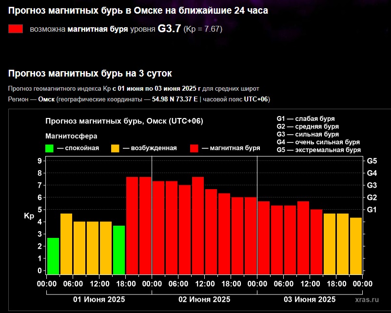Click the chart title "Прогноз магнитных бурь, Омск (UTC+06)"
391x313 pixels.
(x=124, y=121)
